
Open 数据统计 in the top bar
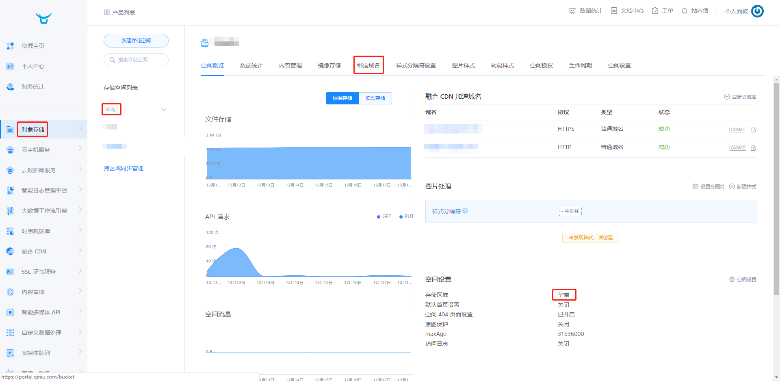pyautogui.click(x=586, y=11)
